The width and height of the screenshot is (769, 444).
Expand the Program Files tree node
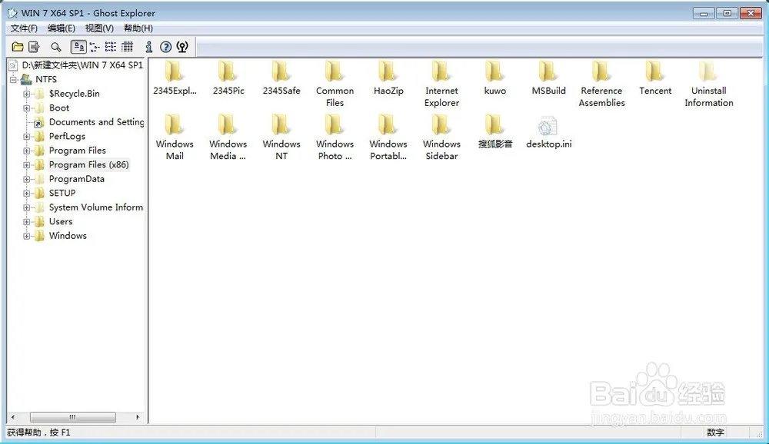[27, 151]
